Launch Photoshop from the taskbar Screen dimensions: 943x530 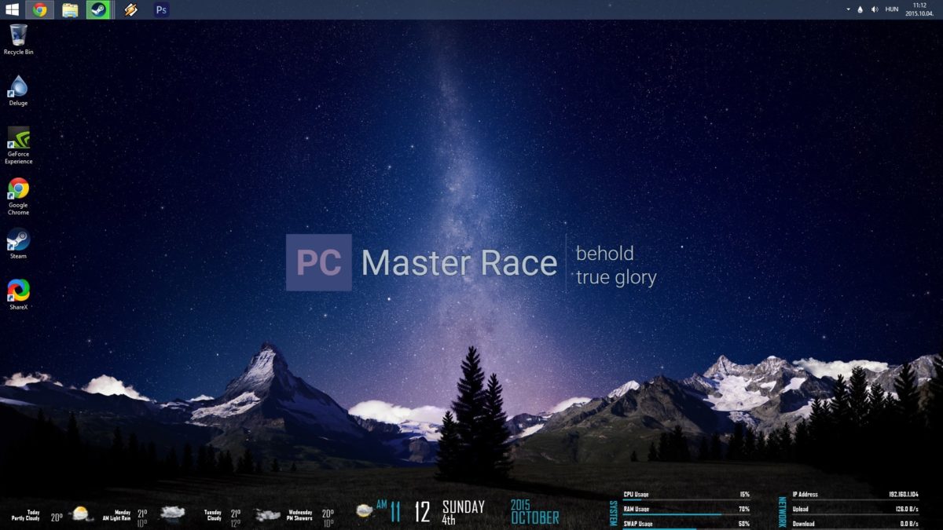click(160, 9)
